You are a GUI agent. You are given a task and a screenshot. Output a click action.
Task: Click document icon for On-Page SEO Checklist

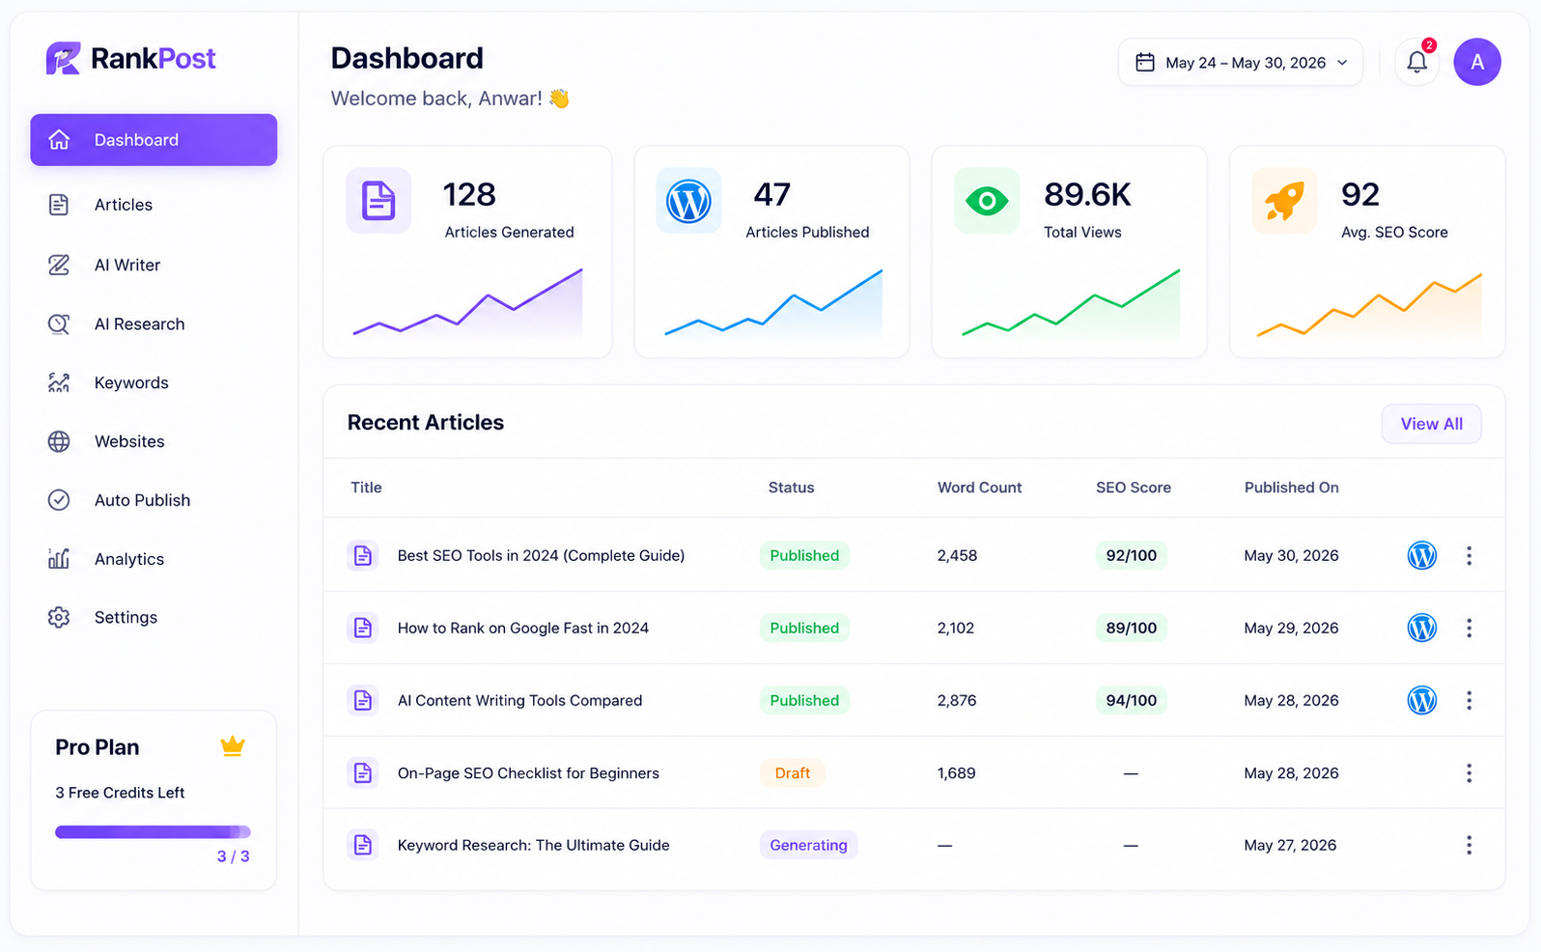[x=362, y=772]
